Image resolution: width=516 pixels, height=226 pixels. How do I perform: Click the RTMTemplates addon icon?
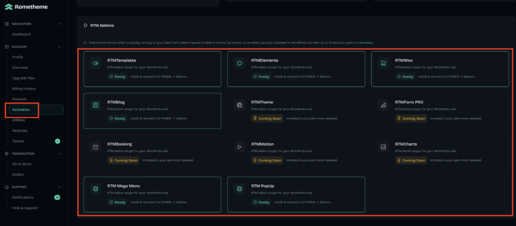point(96,63)
